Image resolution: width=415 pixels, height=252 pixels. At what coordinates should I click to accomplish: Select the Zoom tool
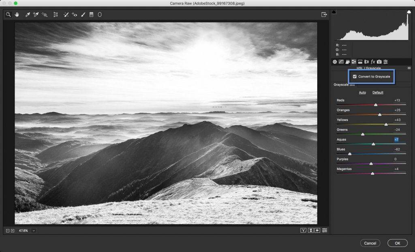[9, 15]
